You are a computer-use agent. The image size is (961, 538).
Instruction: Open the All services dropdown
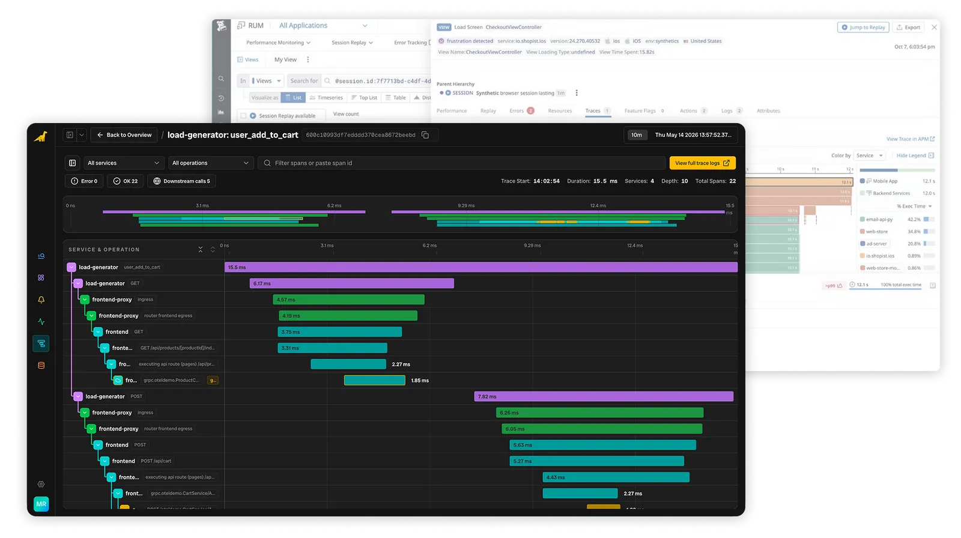(x=124, y=163)
